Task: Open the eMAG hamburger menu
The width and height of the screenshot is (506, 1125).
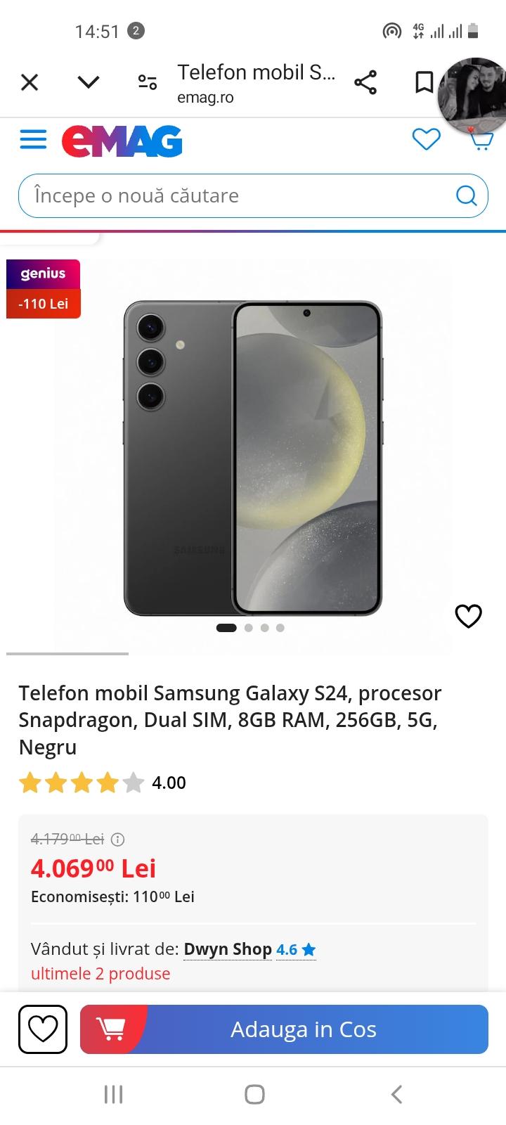Action: [x=33, y=139]
